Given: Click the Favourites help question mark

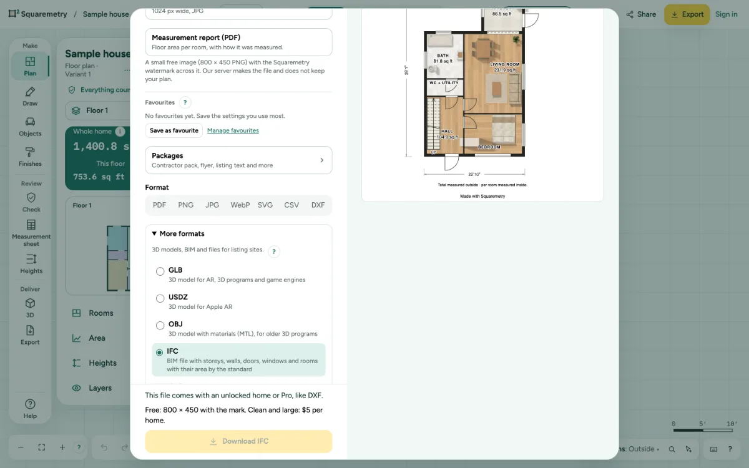Looking at the screenshot, I should point(185,102).
